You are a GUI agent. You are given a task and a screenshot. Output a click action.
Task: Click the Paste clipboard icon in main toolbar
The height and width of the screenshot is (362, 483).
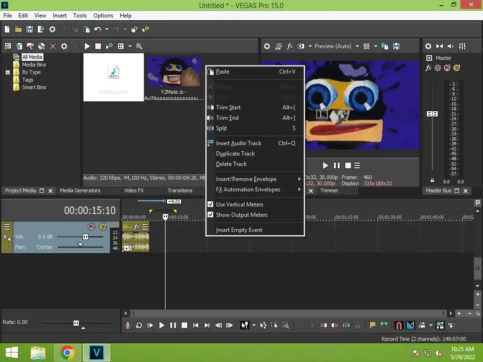86,29
